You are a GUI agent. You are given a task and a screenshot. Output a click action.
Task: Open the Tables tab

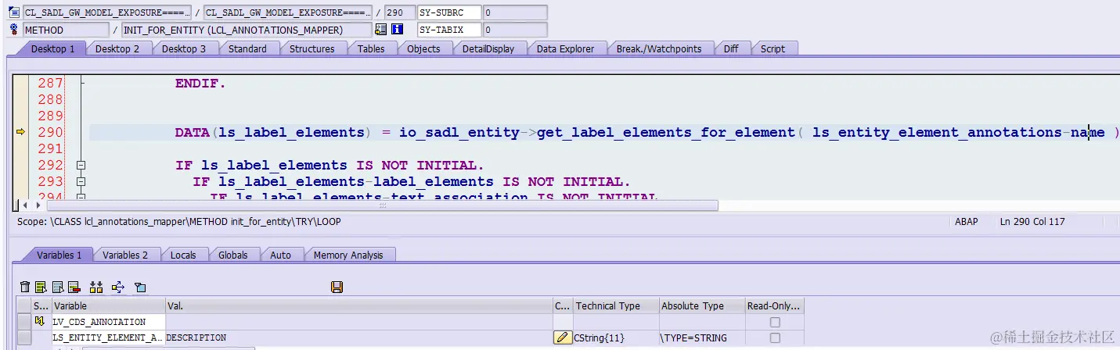coord(371,48)
